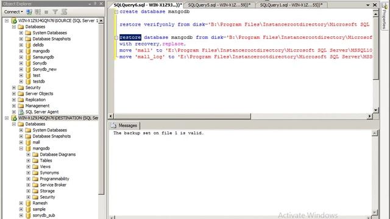Click the 'restore verifyonly' statement line

244,24
